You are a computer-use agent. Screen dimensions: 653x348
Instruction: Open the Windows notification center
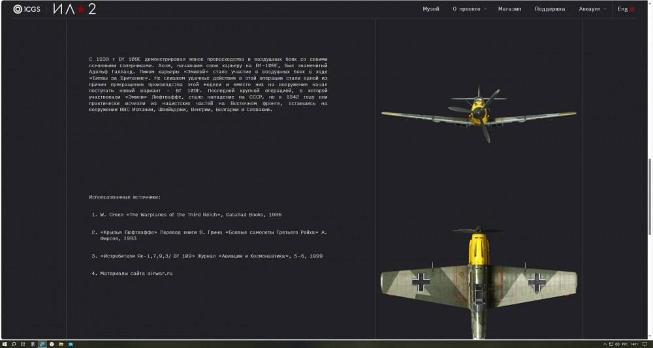click(x=645, y=344)
